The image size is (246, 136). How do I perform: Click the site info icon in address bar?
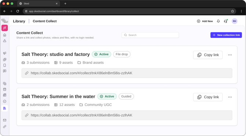pyautogui.click(x=26, y=11)
